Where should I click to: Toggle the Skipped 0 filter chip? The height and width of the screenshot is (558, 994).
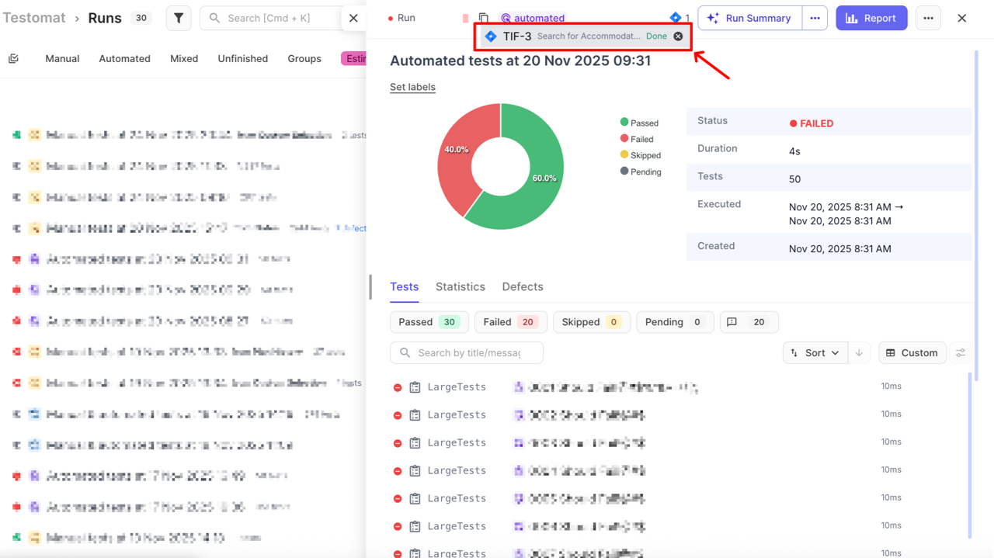[591, 322]
